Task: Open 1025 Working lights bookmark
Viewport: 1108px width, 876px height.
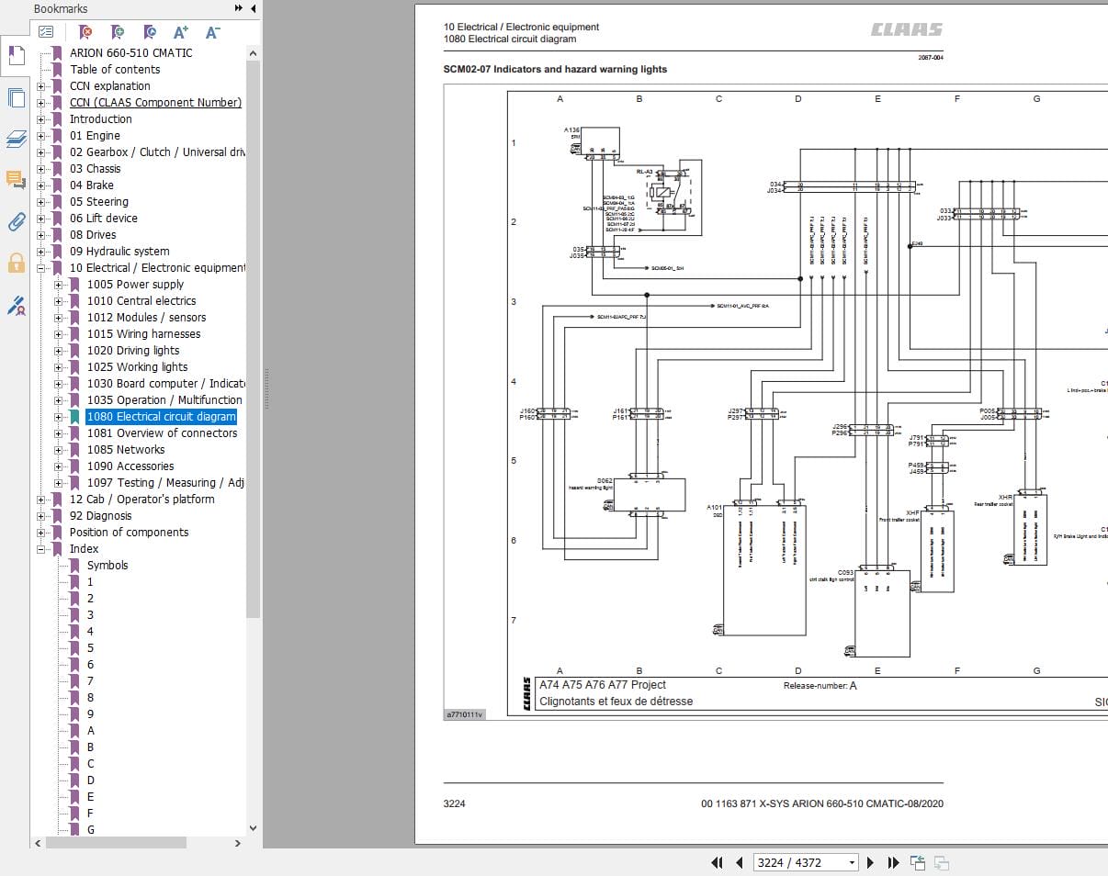Action: pyautogui.click(x=137, y=366)
